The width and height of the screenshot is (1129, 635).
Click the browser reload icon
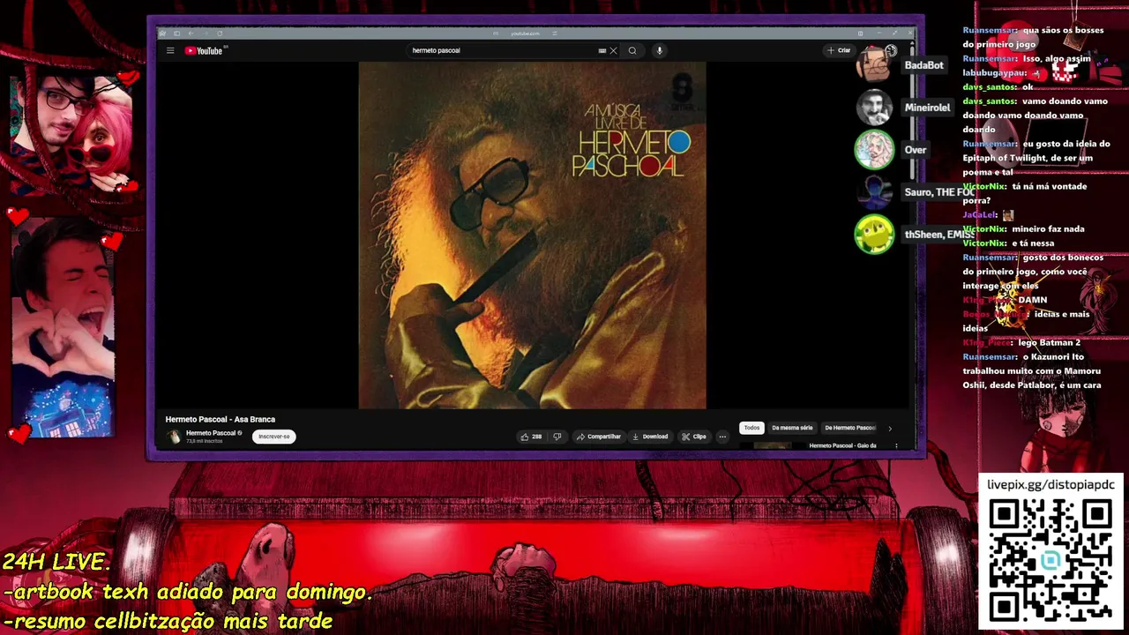coord(220,34)
